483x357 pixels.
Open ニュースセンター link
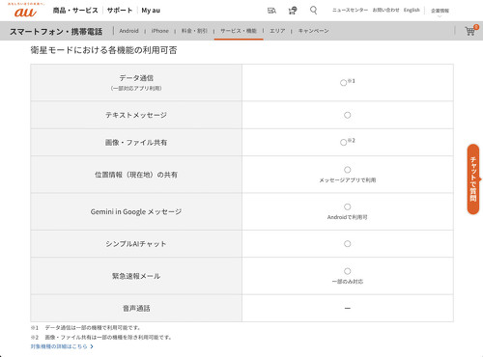click(350, 10)
